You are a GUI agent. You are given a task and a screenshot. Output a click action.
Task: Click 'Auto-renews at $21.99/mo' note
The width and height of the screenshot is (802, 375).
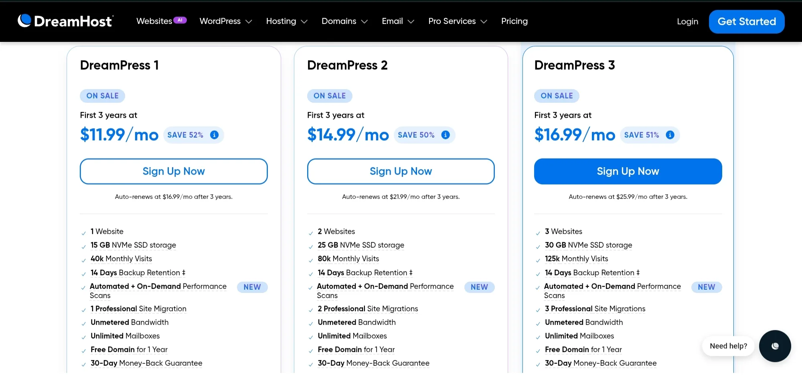401,197
